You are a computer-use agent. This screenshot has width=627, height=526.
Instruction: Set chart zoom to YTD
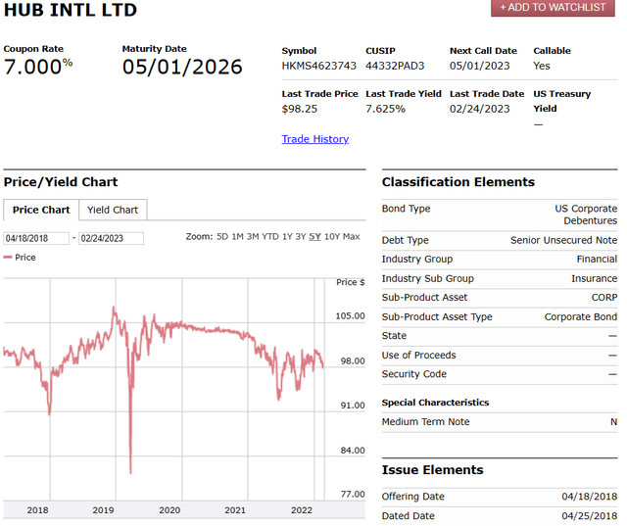[270, 237]
